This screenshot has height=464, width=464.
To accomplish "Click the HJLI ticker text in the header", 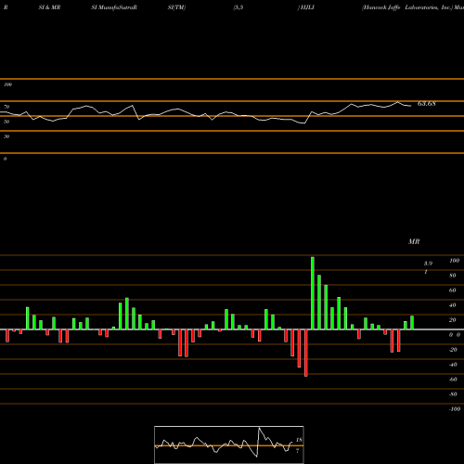I will tap(306, 7).
